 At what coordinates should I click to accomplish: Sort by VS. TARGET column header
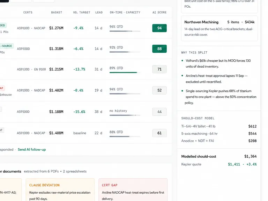[82, 13]
